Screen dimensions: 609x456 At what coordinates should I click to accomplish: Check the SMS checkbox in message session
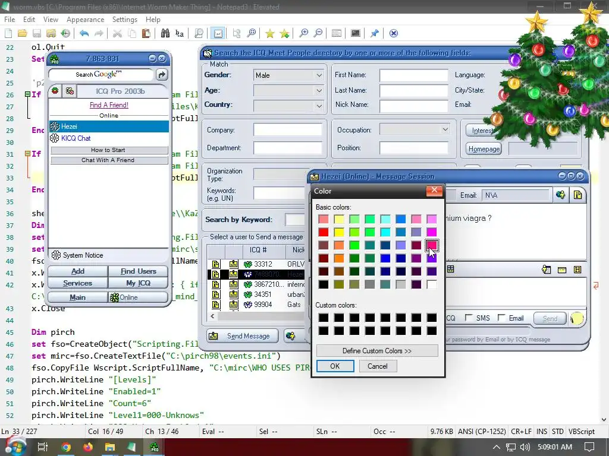tap(469, 318)
